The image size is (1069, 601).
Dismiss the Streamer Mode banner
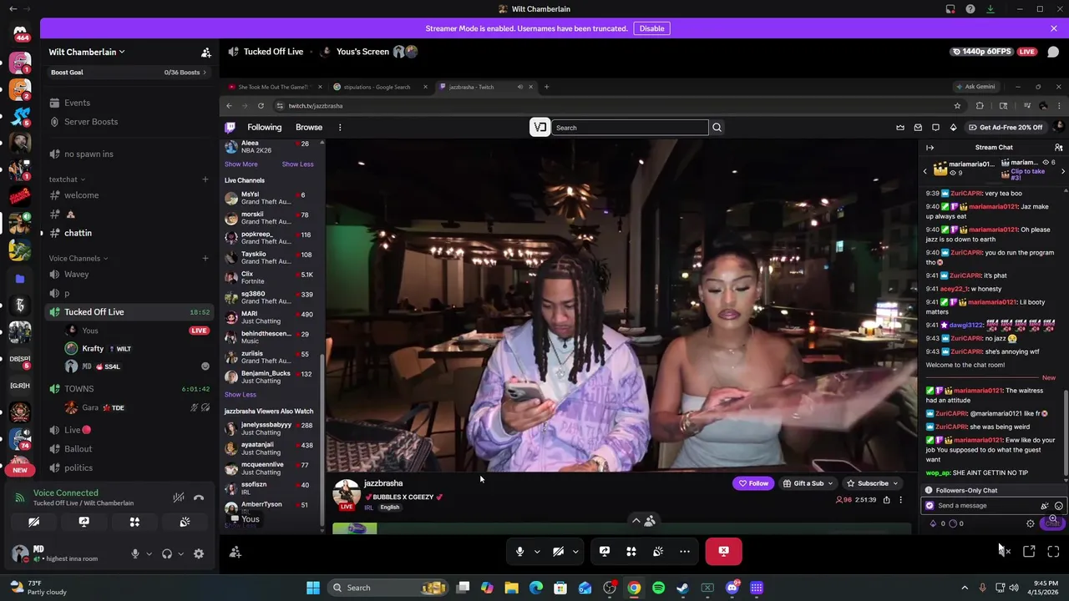(x=1054, y=28)
